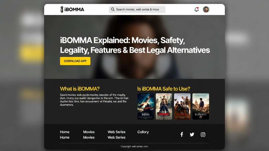Click the lower Home footer link
This screenshot has width=269, height=151.
tap(65, 137)
